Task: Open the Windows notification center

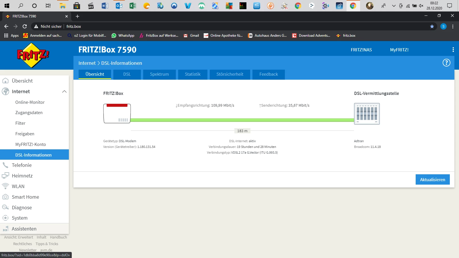Action: (450, 6)
